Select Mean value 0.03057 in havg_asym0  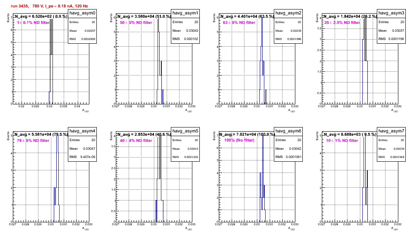coord(90,31)
